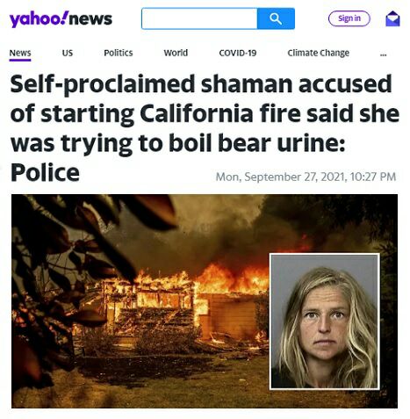Image resolution: width=410 pixels, height=419 pixels.
Task: Click the Yahoo News logo
Action: [61, 19]
